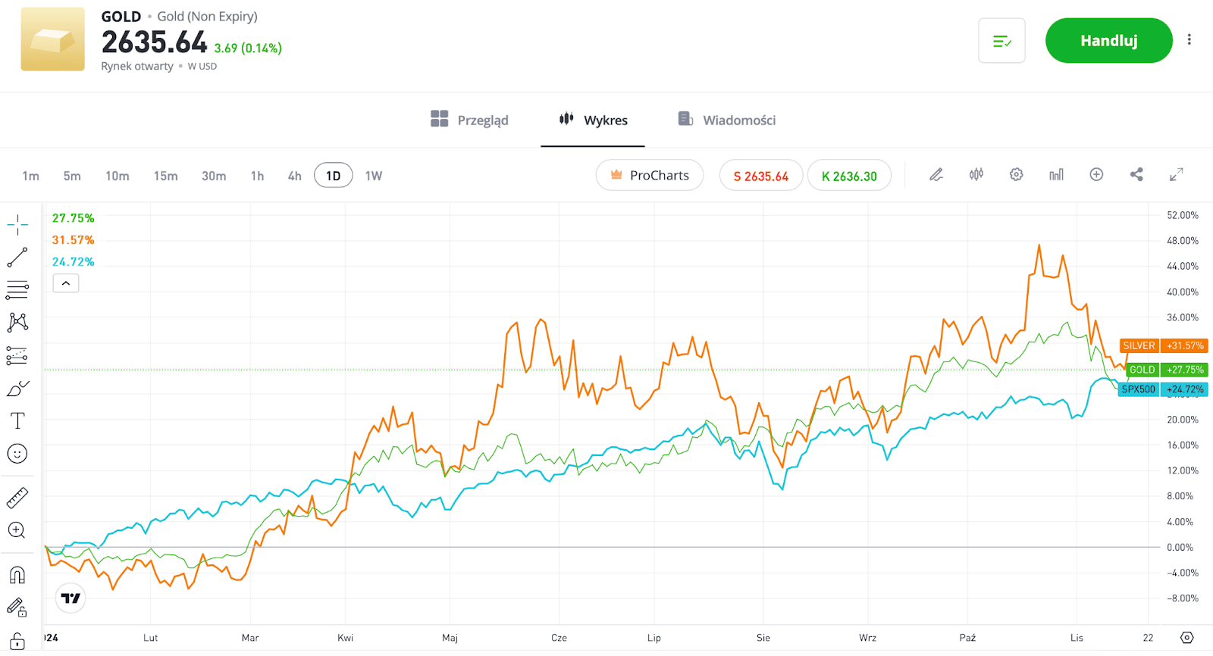Share the chart
Viewport: 1213px width, 656px height.
click(x=1136, y=175)
